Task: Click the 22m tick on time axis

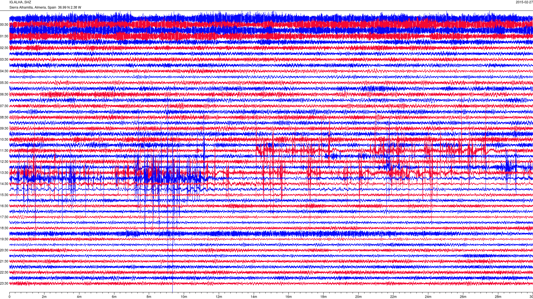Action: pyautogui.click(x=393, y=297)
